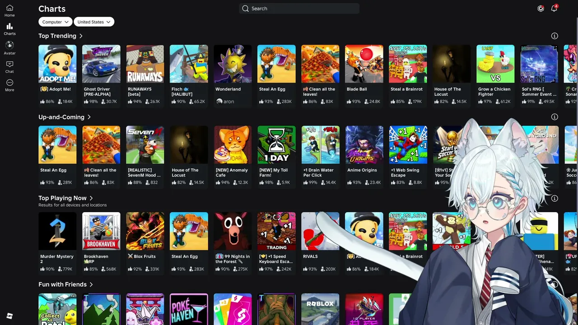Open the Computer device dropdown

(x=55, y=22)
